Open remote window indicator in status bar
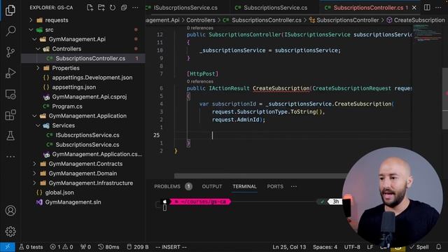 click(8, 247)
